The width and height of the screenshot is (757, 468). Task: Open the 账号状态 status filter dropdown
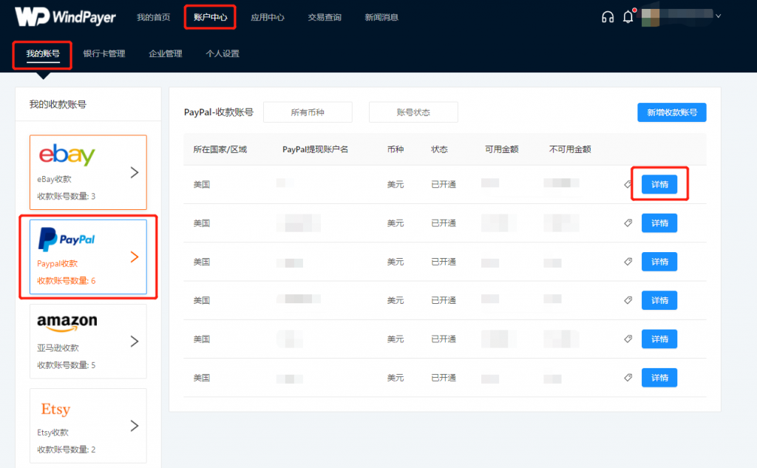click(413, 112)
